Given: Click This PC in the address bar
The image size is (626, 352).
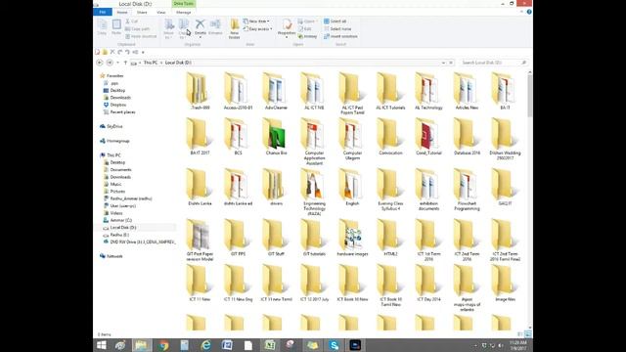Looking at the screenshot, I should 151,63.
